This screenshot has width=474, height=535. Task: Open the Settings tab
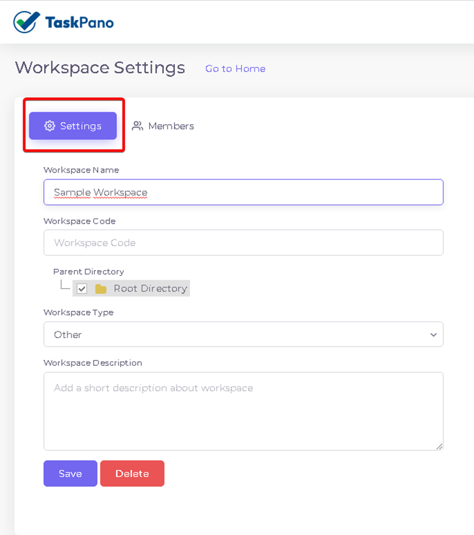click(73, 126)
